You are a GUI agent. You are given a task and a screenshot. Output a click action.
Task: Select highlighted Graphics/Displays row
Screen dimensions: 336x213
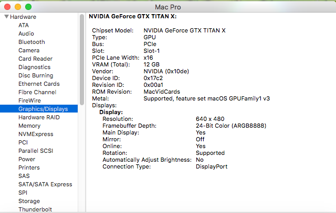pos(39,109)
